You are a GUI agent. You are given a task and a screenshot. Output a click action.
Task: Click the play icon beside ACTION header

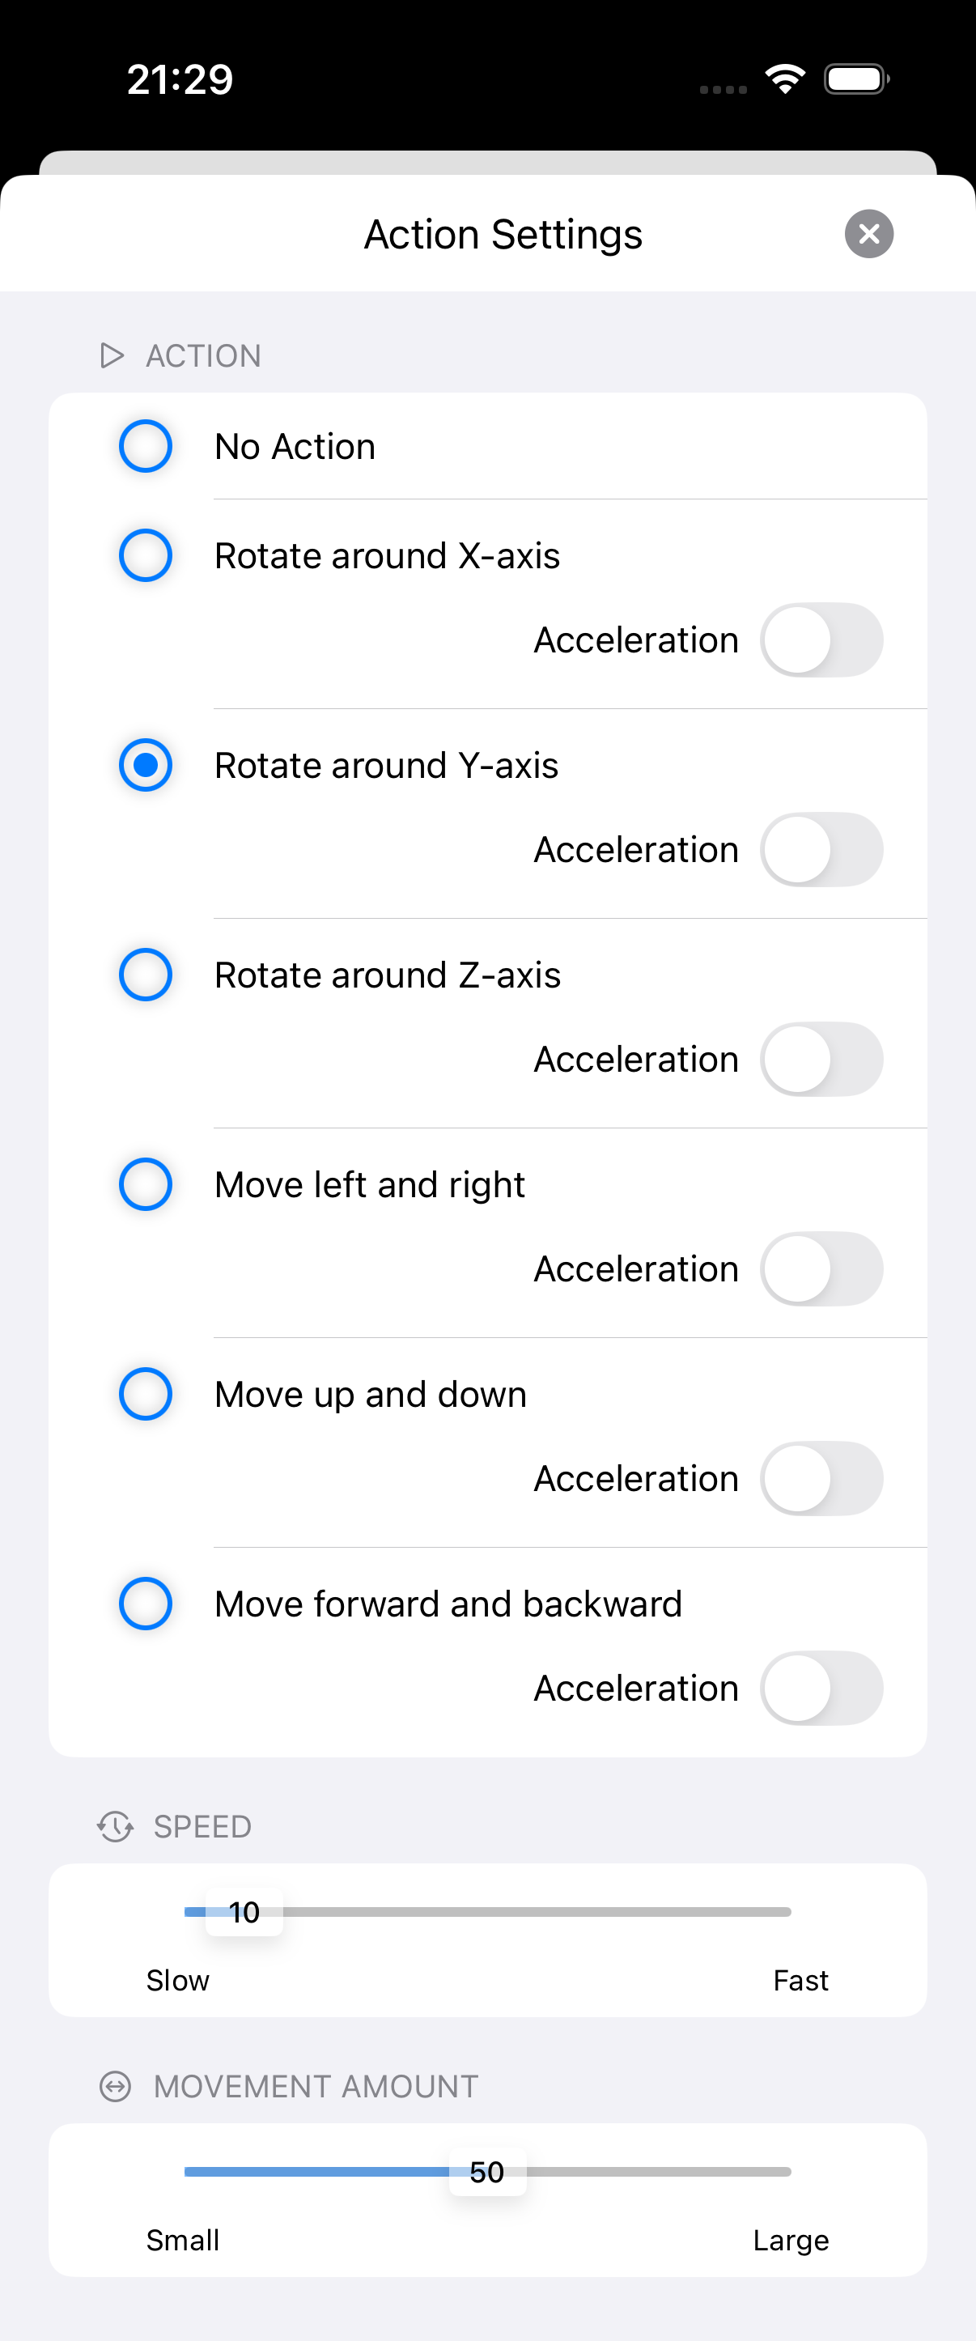[111, 355]
